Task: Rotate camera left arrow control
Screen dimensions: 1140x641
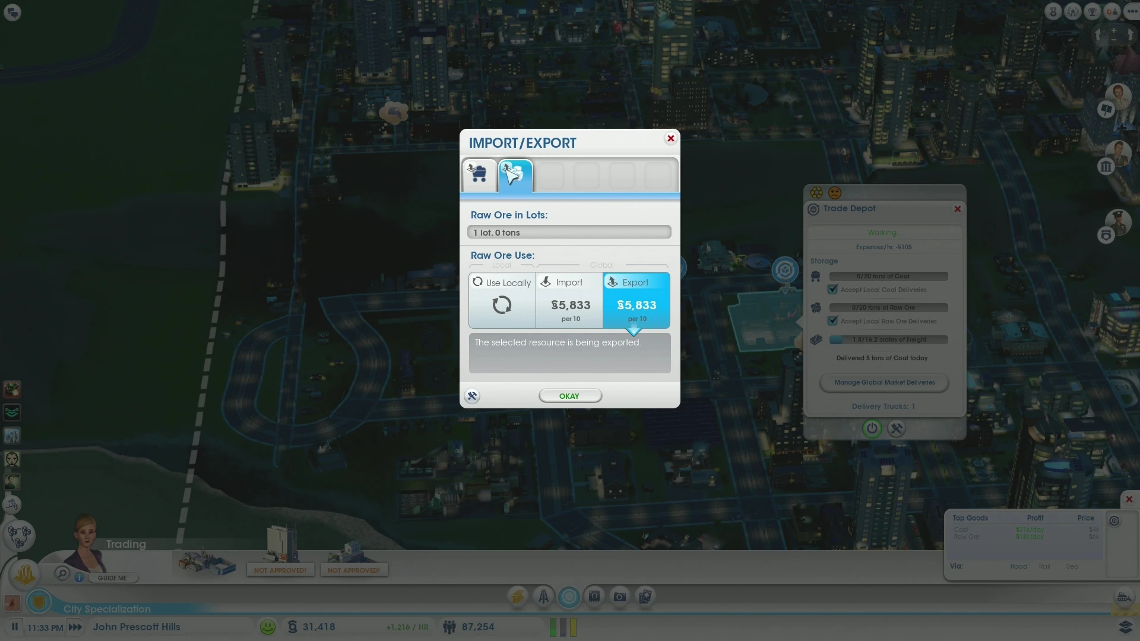Action: pyautogui.click(x=1099, y=35)
